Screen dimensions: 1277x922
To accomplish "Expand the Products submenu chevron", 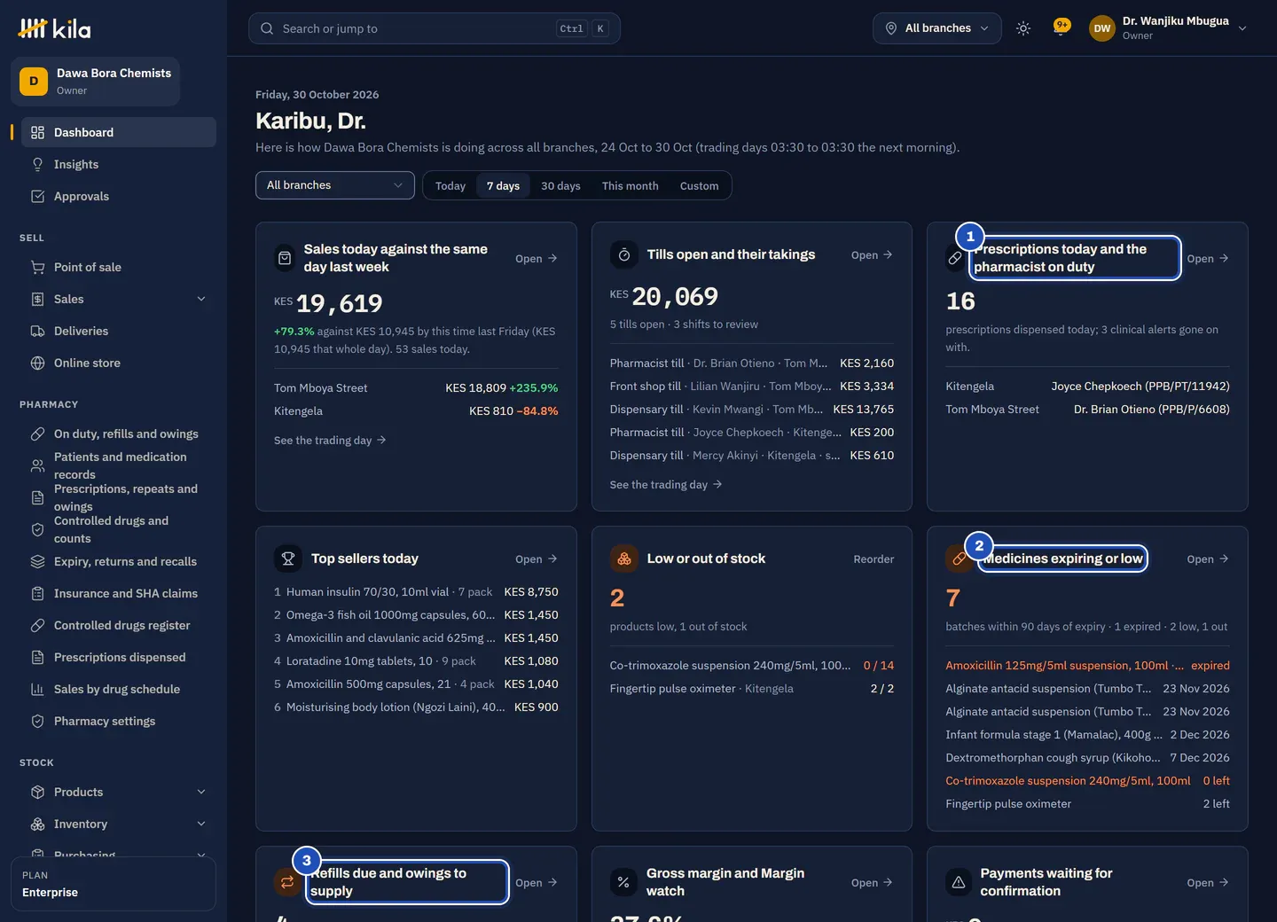I will [x=201, y=792].
